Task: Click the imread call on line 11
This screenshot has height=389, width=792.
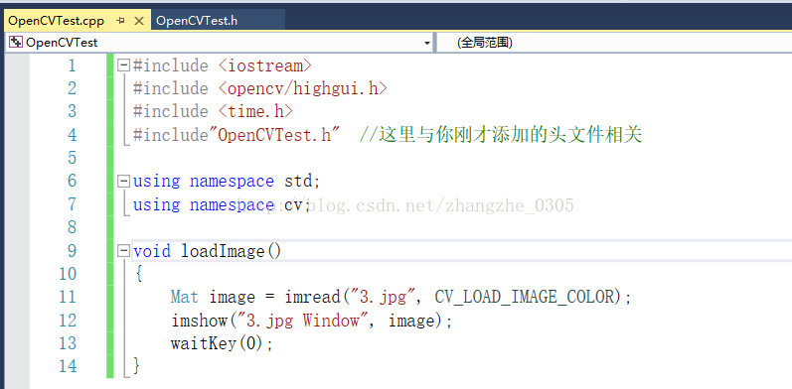Action: [x=313, y=297]
